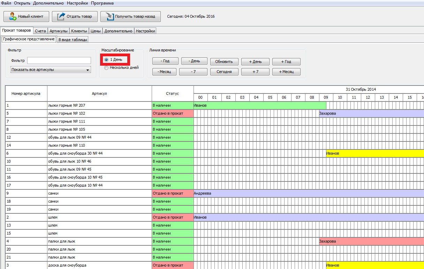This screenshot has width=424, height=269.
Task: Switch to the Артикулы tab
Action: pyautogui.click(x=59, y=31)
